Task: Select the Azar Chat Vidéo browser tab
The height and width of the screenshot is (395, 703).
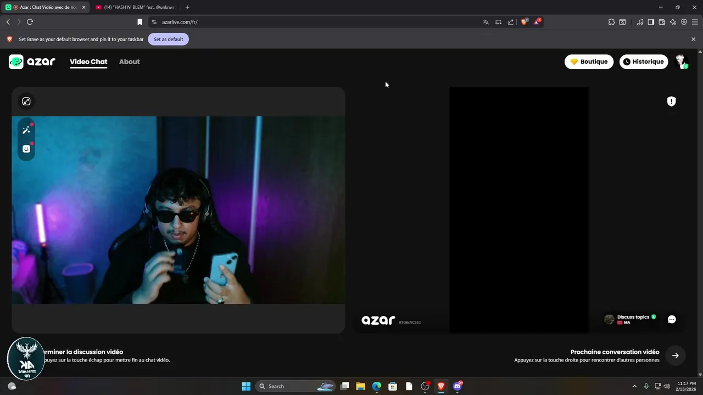Action: coord(46,7)
